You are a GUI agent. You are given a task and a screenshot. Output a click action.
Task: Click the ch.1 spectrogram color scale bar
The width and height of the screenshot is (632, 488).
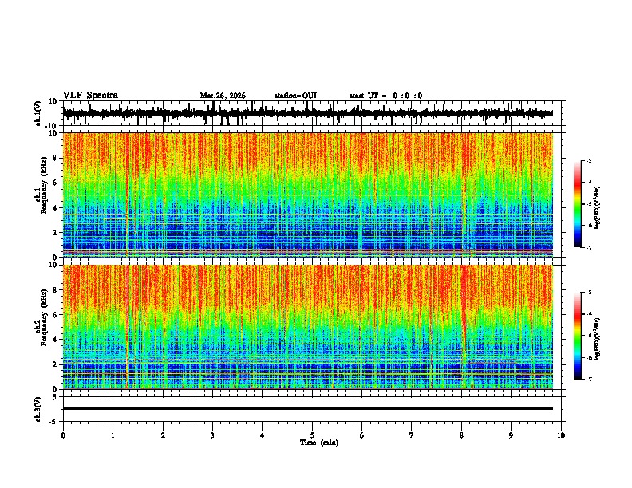coord(577,204)
